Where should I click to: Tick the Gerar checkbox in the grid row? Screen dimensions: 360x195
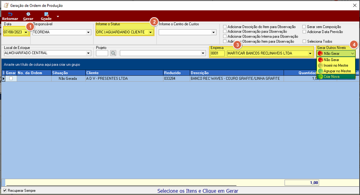[x=11, y=79]
